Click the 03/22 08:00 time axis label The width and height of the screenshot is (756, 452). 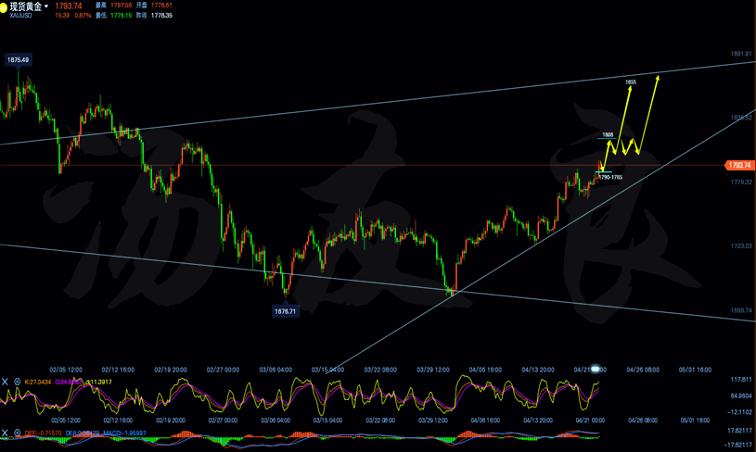click(378, 370)
